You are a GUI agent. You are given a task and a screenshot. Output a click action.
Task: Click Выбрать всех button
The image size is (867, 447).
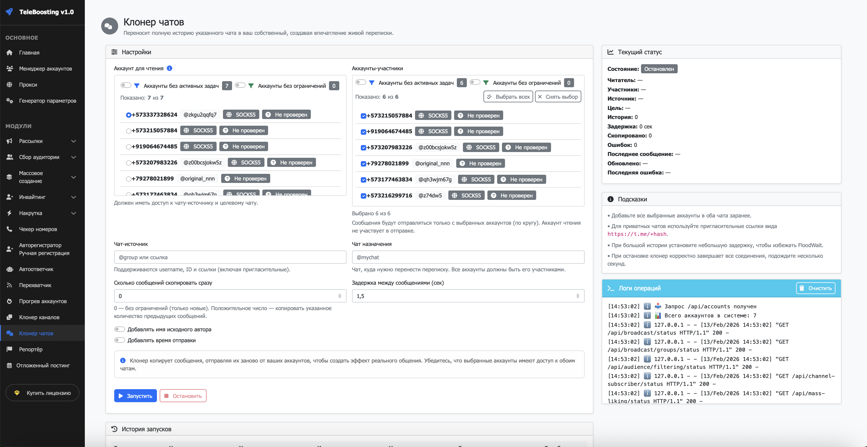coord(508,97)
